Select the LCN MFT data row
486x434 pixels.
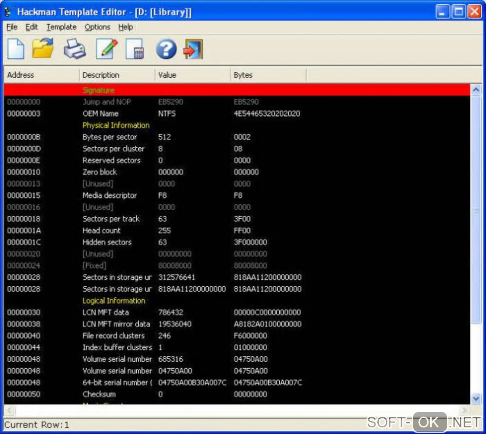click(x=237, y=313)
